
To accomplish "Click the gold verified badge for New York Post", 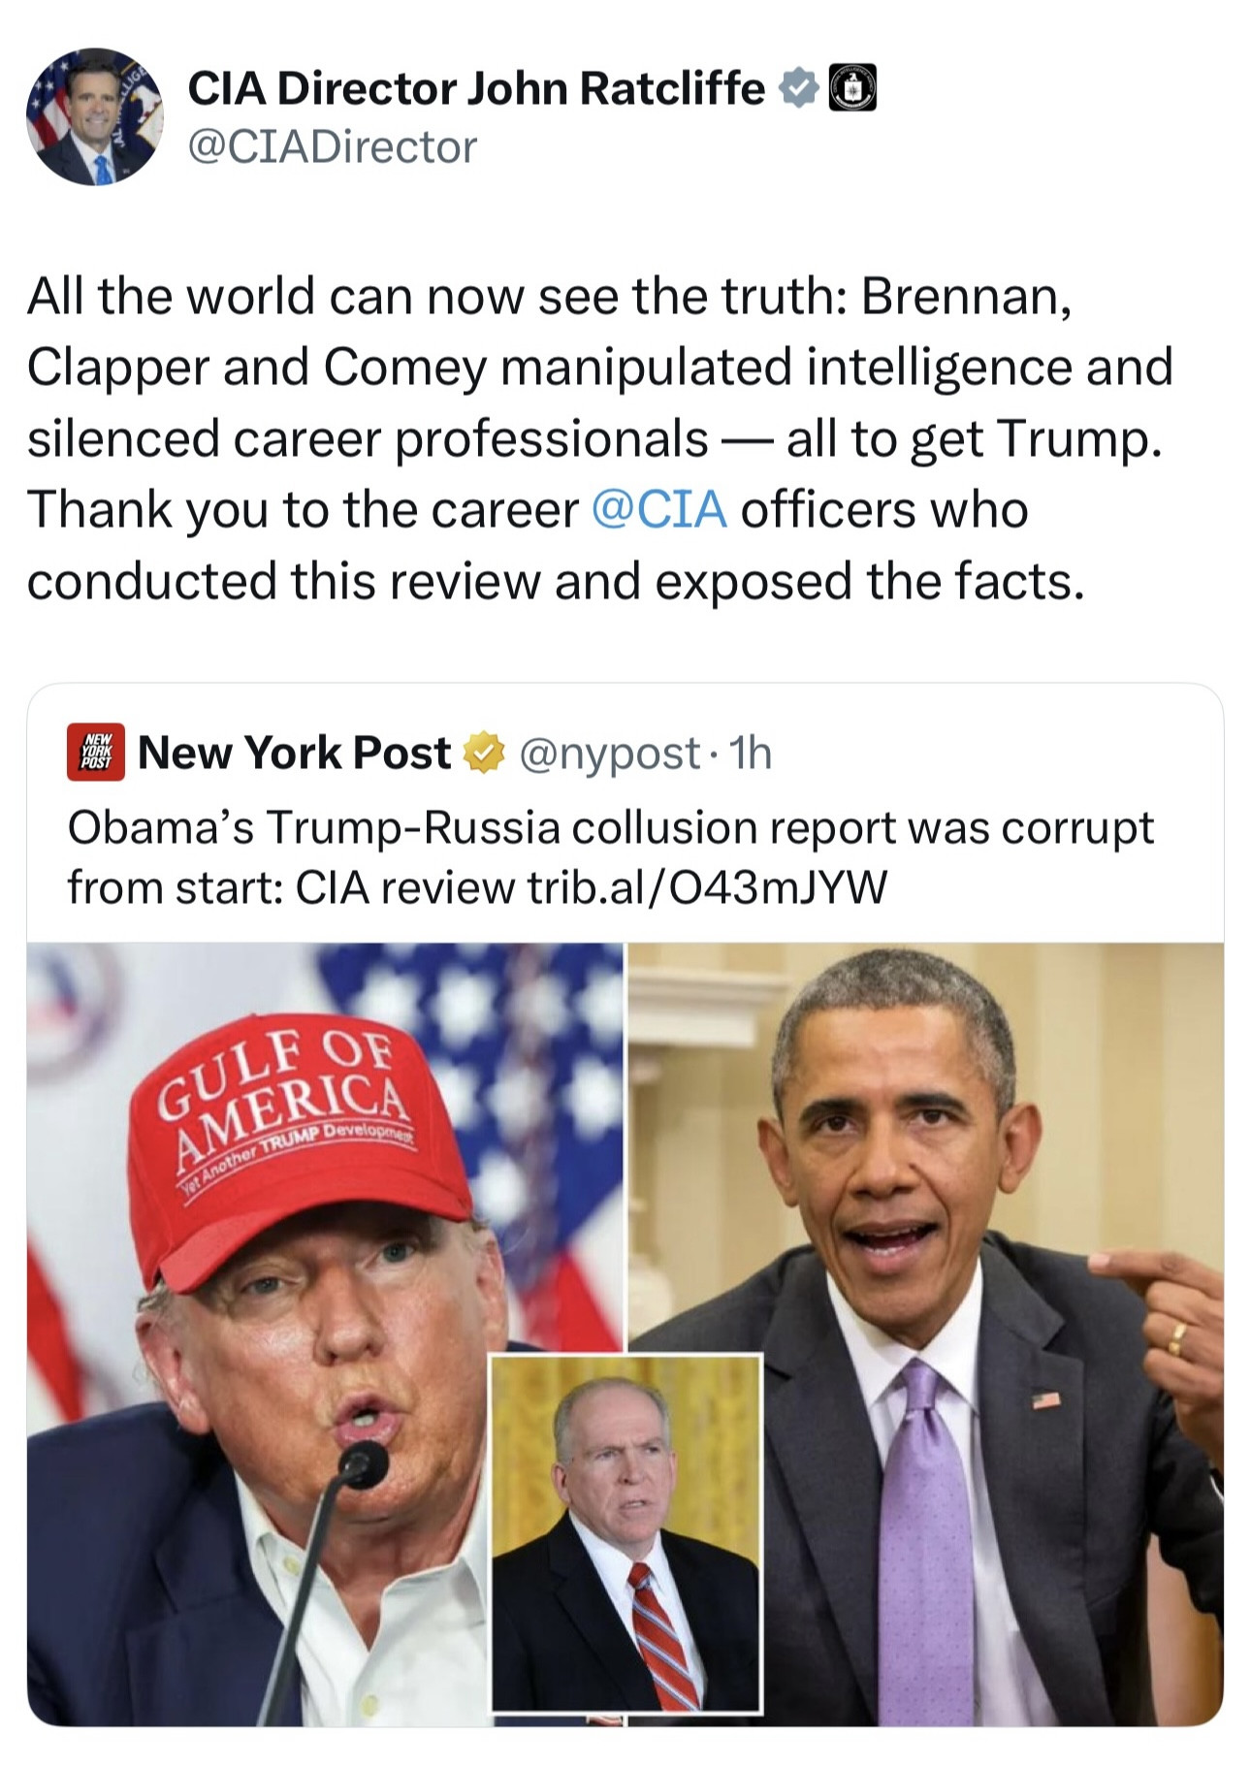I will [x=484, y=753].
